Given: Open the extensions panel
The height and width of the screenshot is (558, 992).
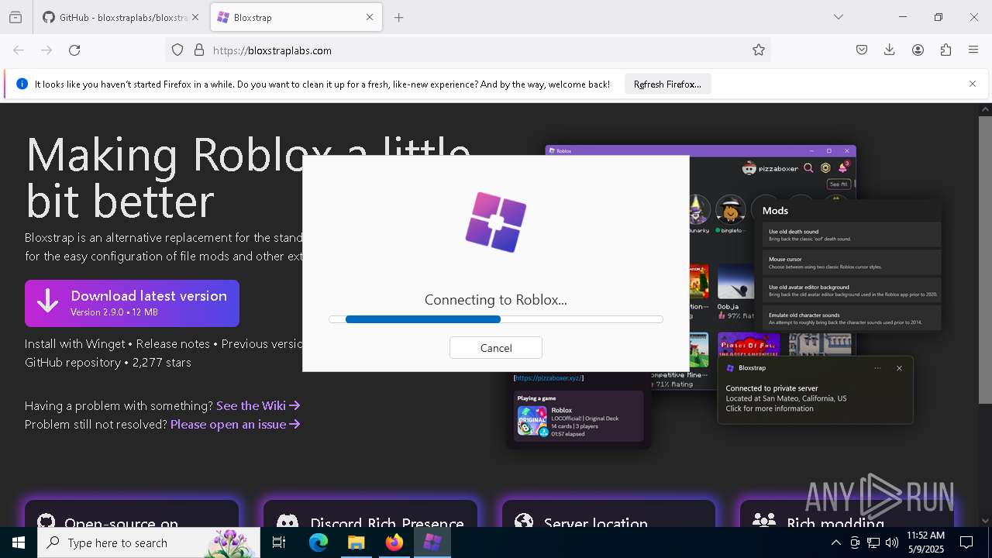Looking at the screenshot, I should click(x=945, y=50).
